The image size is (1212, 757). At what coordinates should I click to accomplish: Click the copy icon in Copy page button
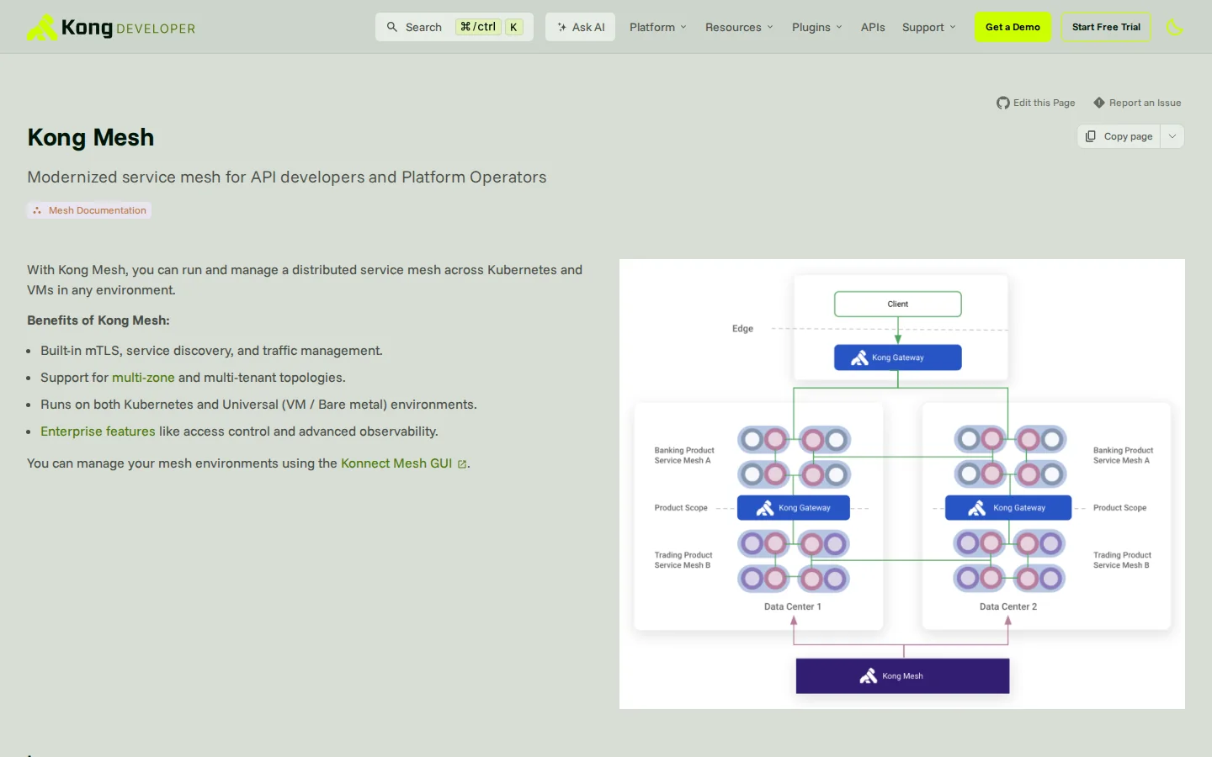tap(1091, 136)
